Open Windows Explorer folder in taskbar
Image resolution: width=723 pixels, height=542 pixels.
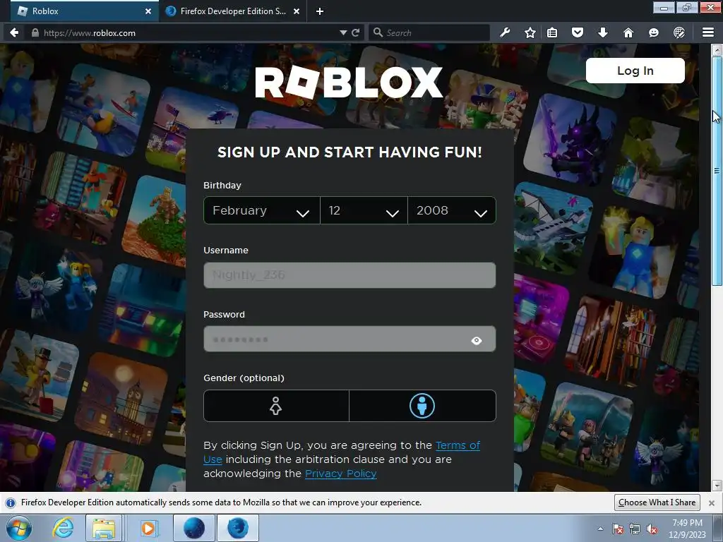[x=104, y=528]
